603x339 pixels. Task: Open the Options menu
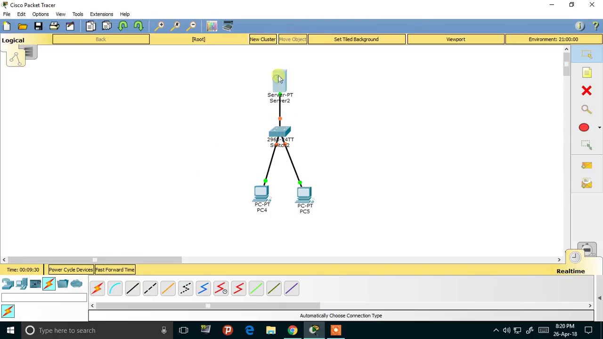click(41, 14)
